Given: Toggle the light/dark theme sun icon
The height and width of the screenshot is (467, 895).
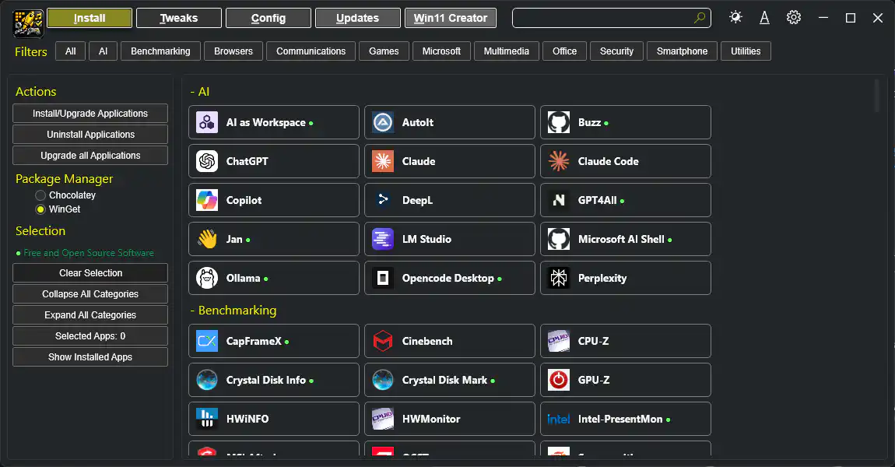Looking at the screenshot, I should click(x=735, y=17).
